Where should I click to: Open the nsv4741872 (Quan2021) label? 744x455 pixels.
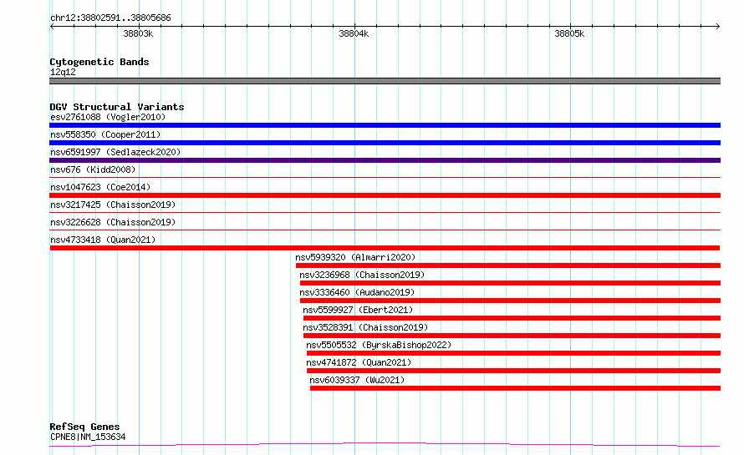(359, 362)
